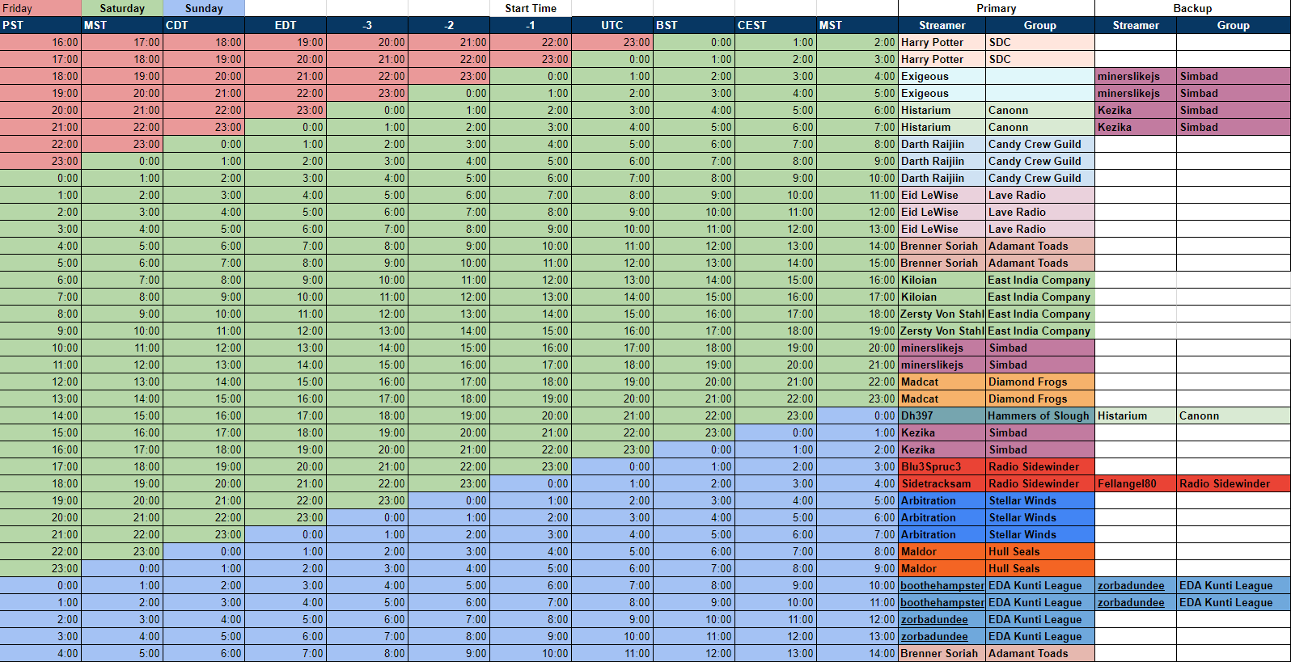Select the Start Time header cell
Viewport: 1291px width, 662px height.
(x=531, y=8)
